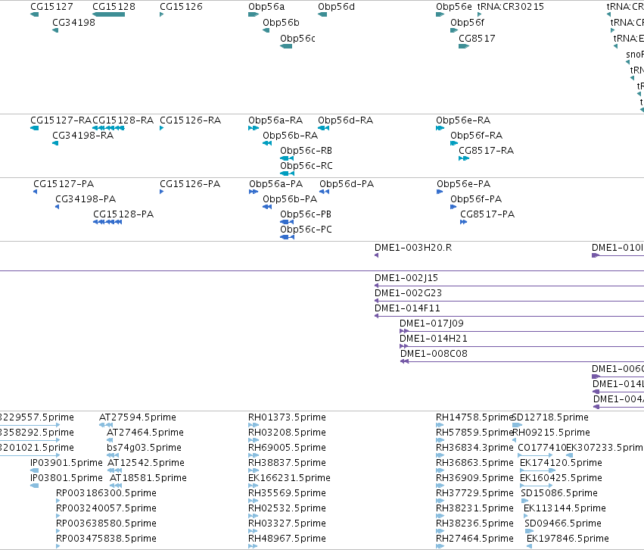Click the Obp56b-RA label
The width and height of the screenshot is (644, 550).
(x=291, y=136)
